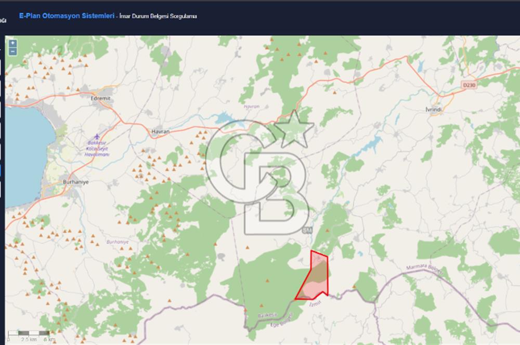Image resolution: width=520 pixels, height=345 pixels.
Task: Click the İvrindi town label
Action: coord(434,109)
